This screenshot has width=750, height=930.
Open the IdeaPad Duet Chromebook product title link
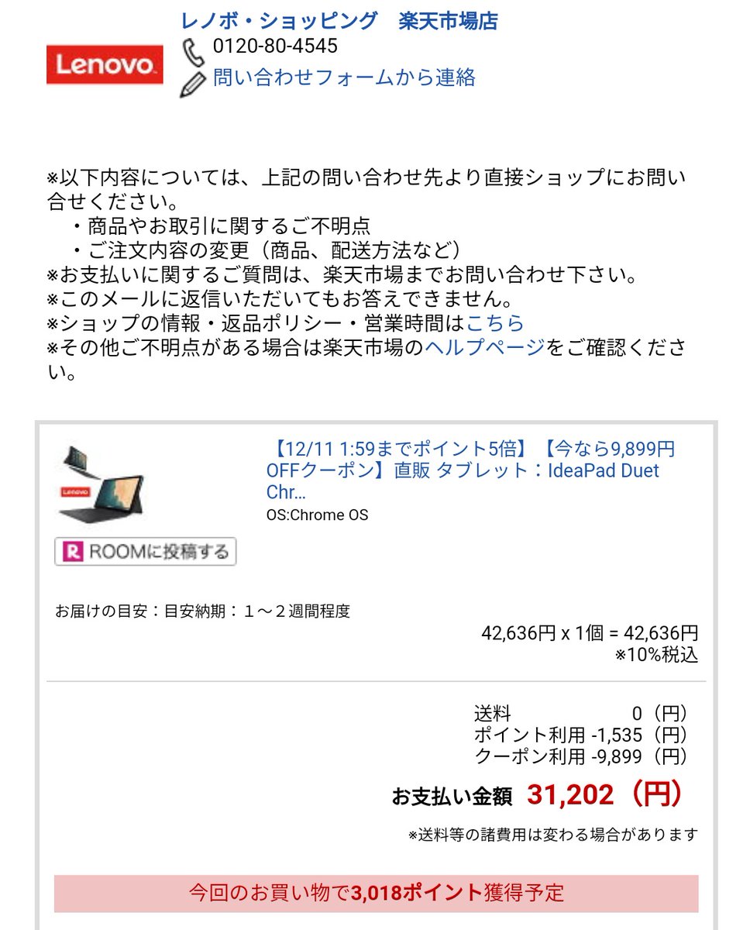[470, 470]
